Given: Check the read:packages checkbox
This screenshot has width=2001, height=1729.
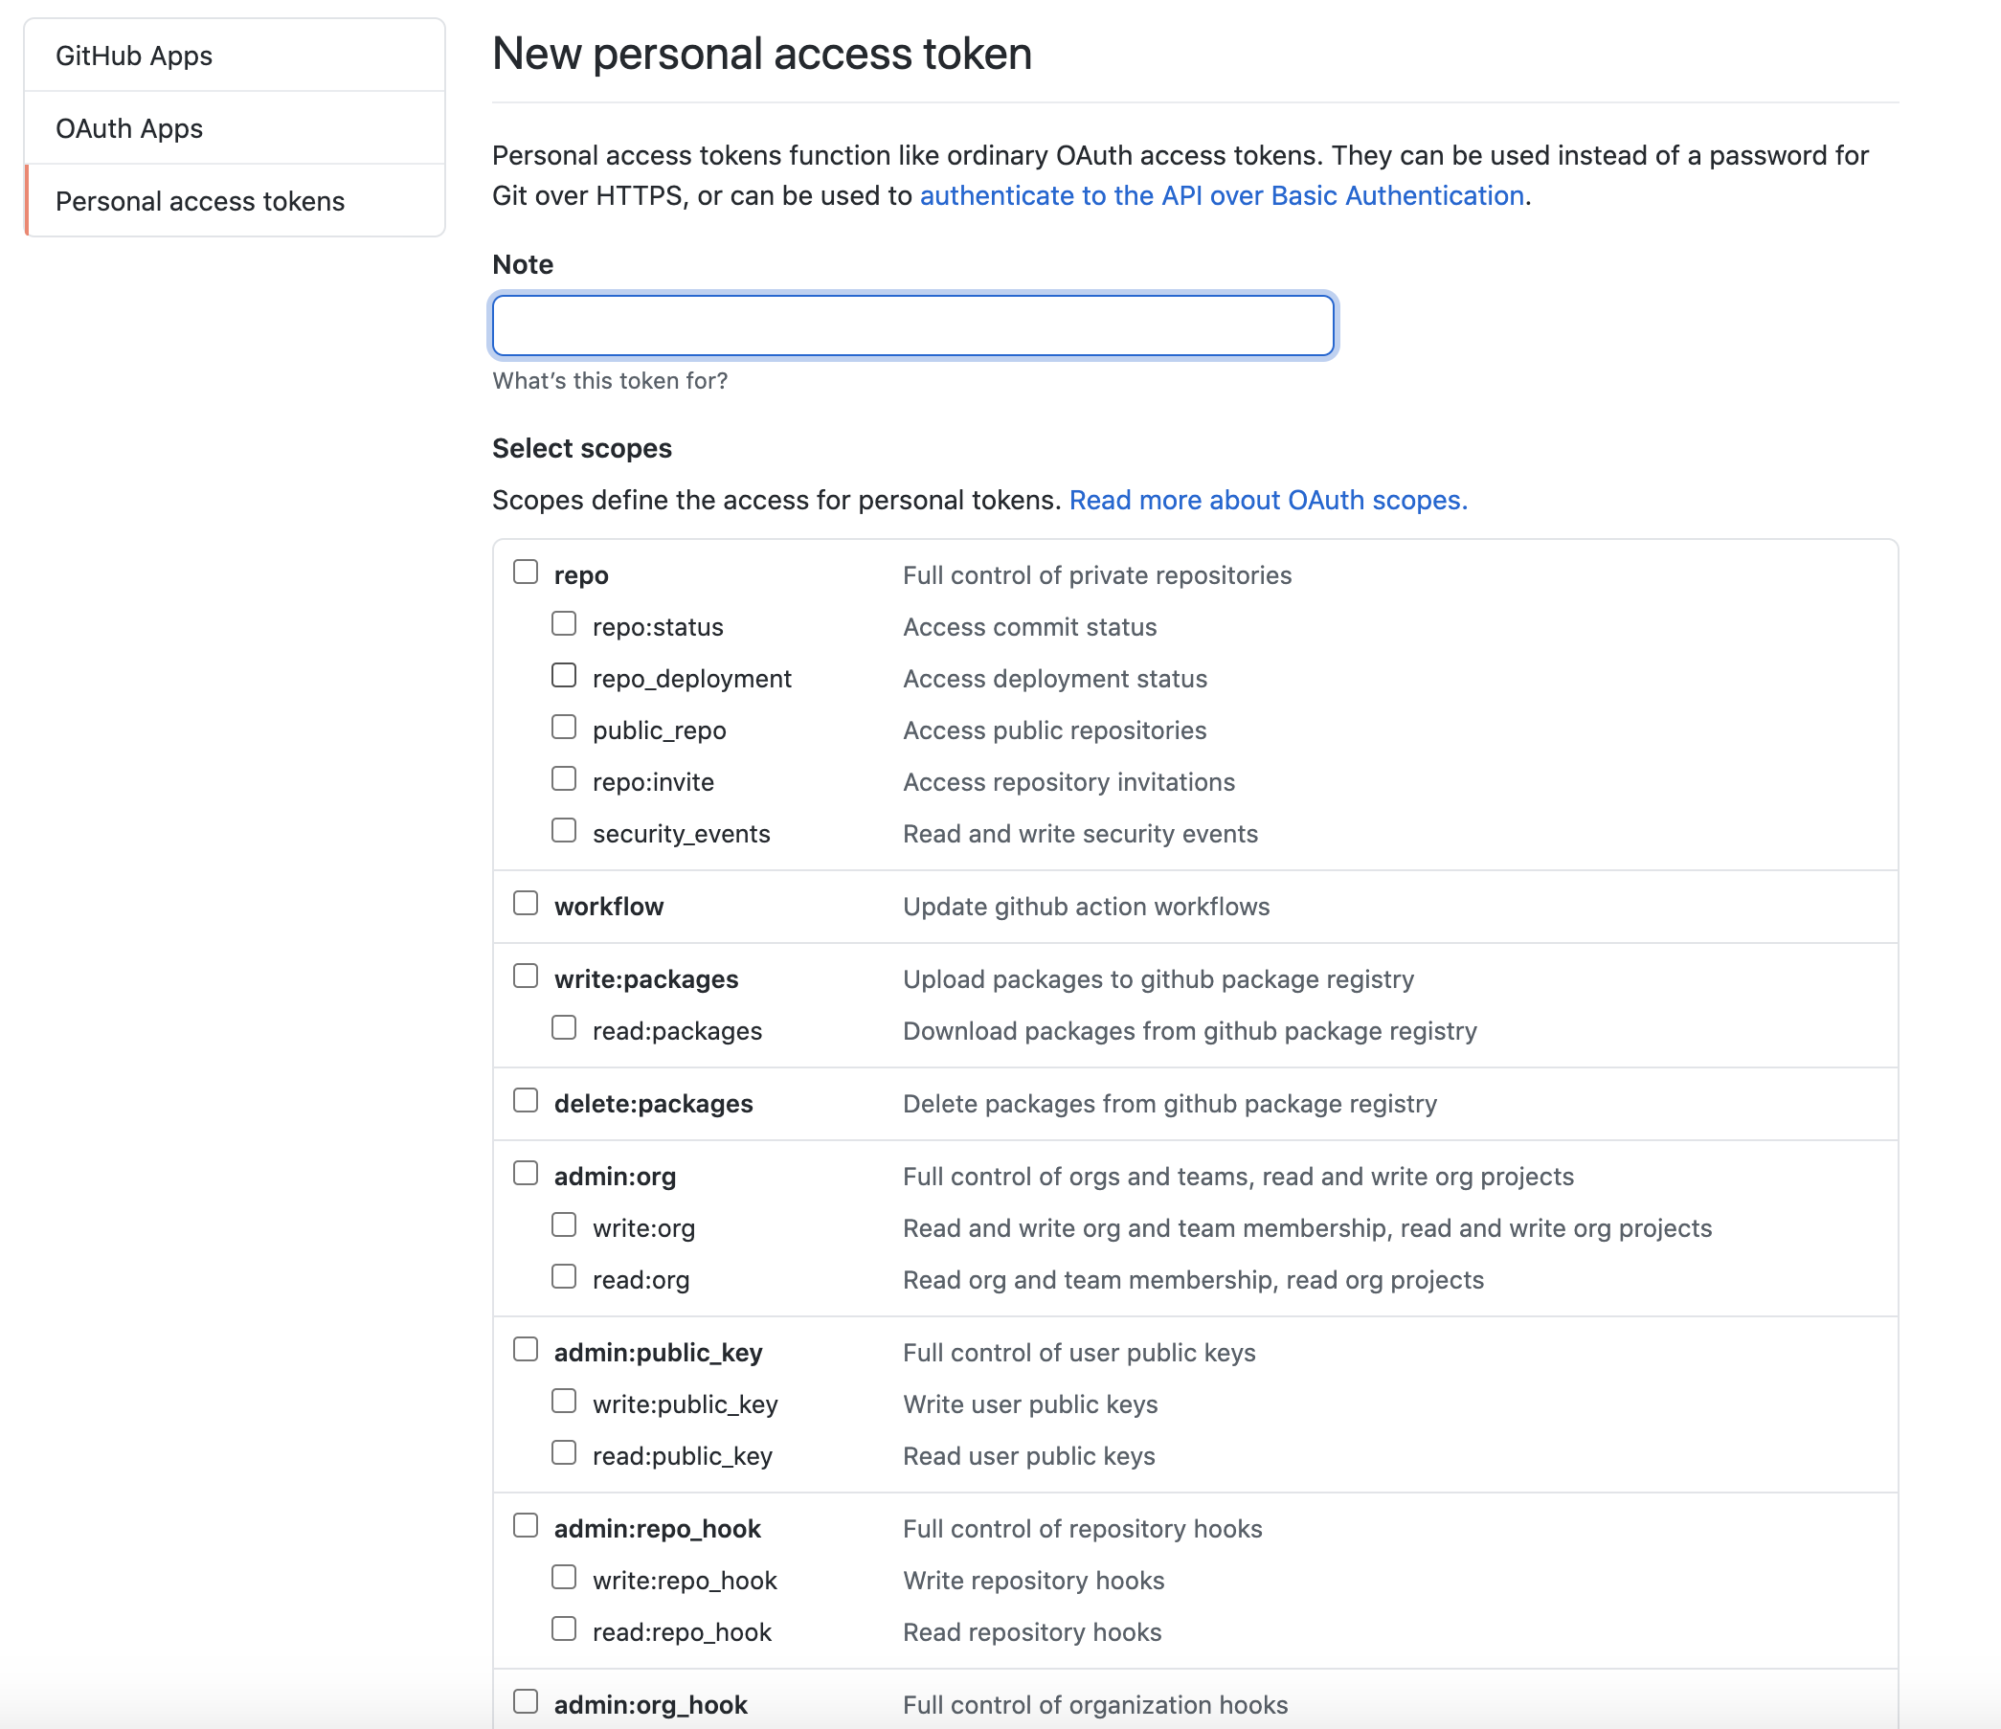Looking at the screenshot, I should tap(564, 1028).
